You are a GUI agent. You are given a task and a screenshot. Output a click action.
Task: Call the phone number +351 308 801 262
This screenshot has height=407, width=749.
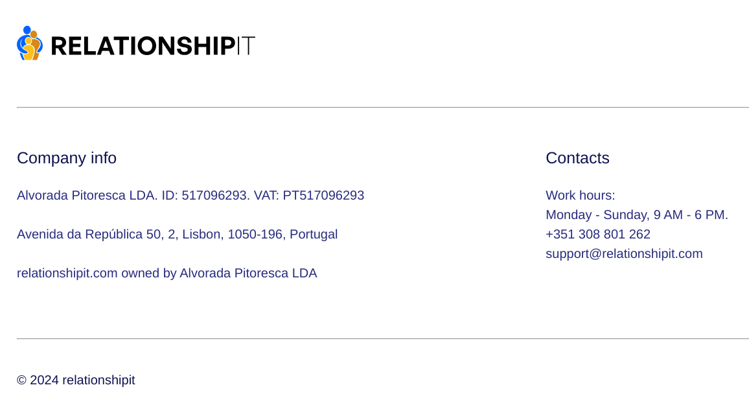[x=597, y=235]
